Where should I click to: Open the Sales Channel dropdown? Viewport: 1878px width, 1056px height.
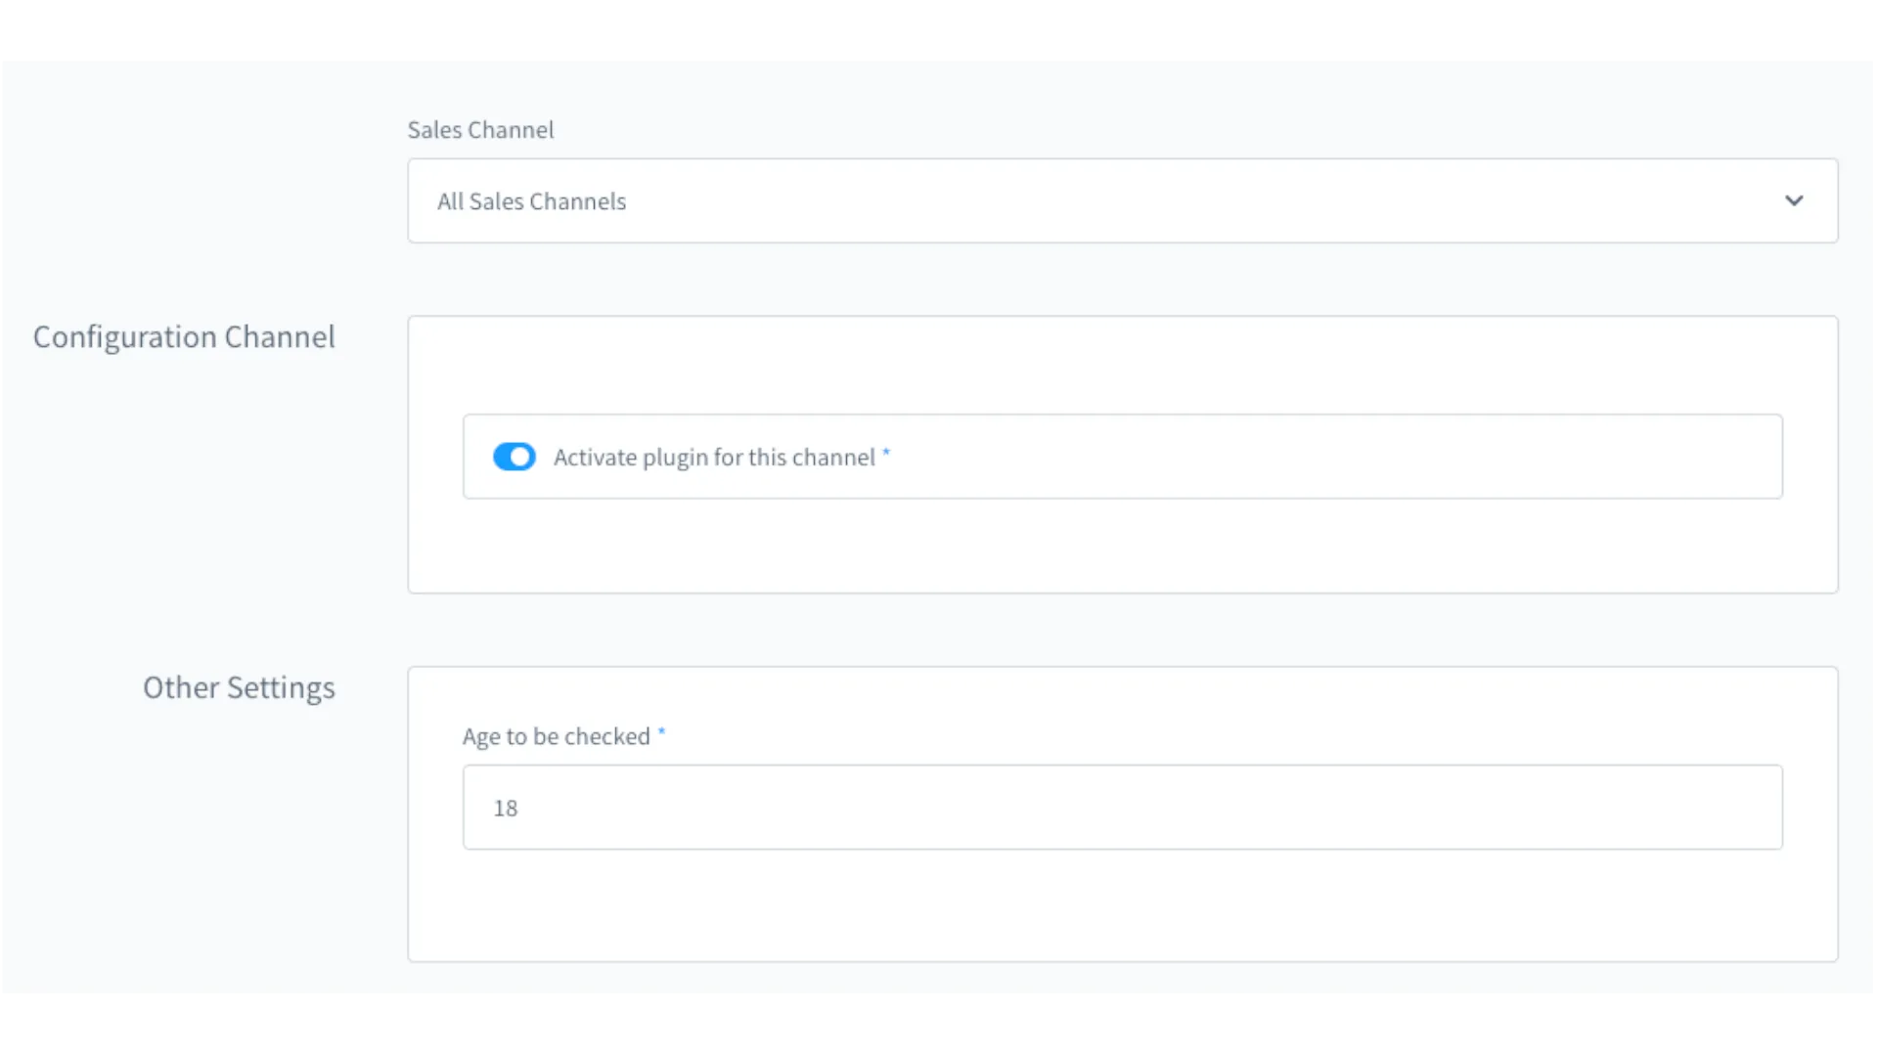click(1122, 200)
